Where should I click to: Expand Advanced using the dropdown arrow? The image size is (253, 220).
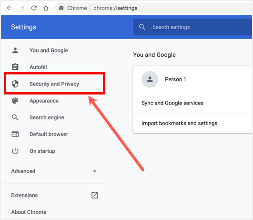(95, 171)
